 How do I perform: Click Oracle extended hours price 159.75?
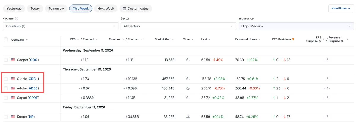coord(240,79)
